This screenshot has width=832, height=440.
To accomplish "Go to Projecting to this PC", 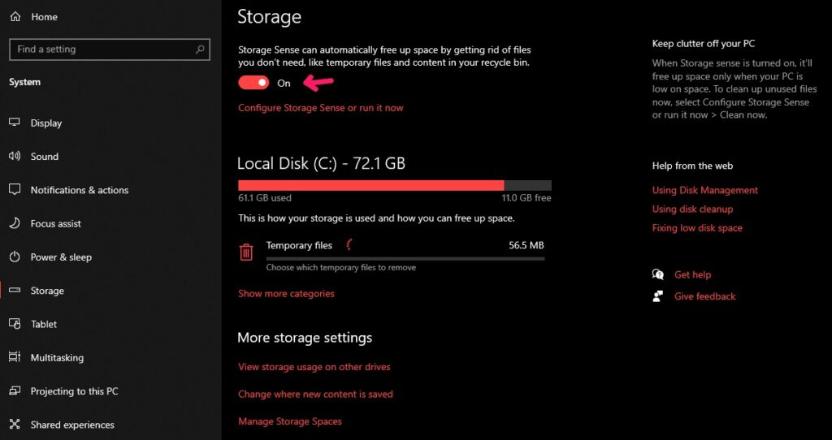I will coord(74,391).
